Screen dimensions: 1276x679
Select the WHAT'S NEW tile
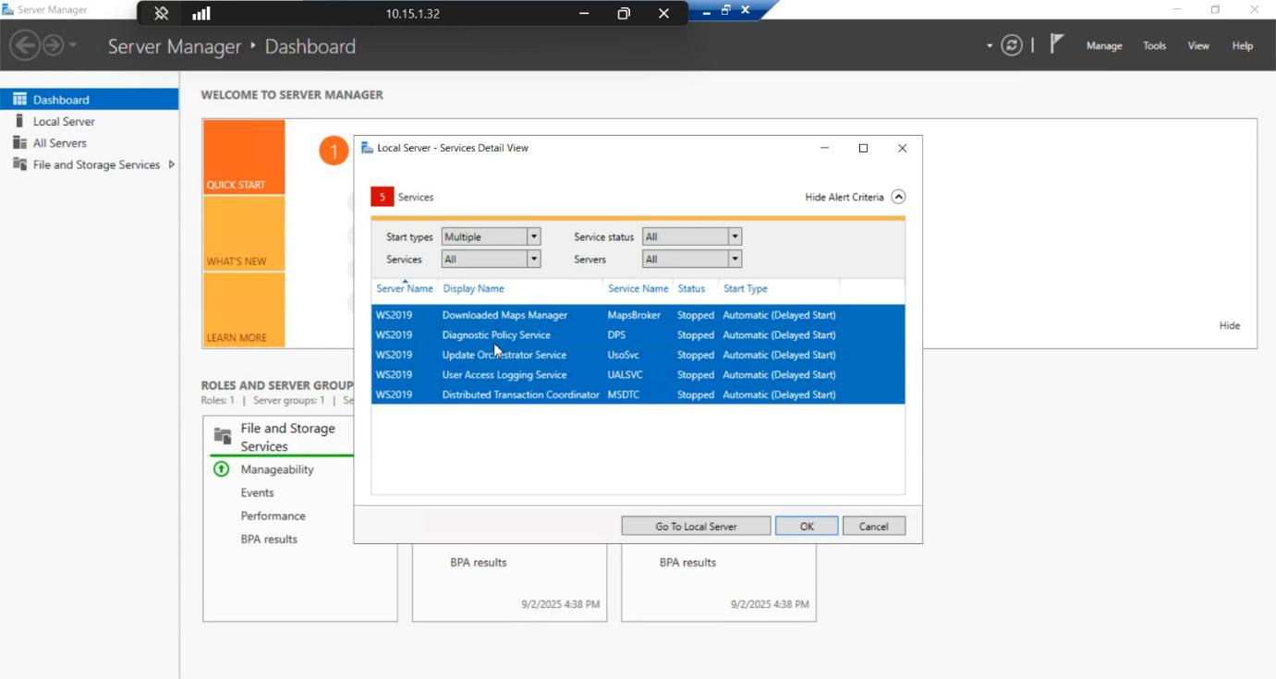(244, 234)
